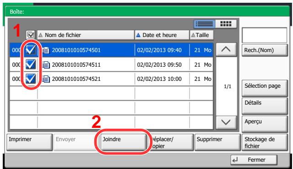The image size is (293, 169).
Task: Close the box with Fermer
Action: pos(254,160)
